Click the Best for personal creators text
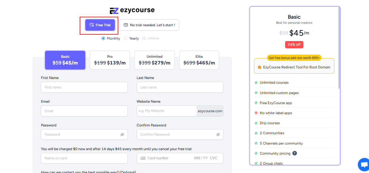Image resolution: width=369 pixels, height=173 pixels. click(x=294, y=23)
